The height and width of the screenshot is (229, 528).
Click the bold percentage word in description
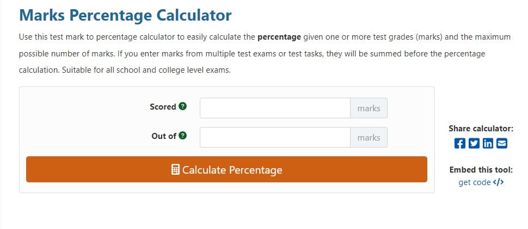click(279, 37)
